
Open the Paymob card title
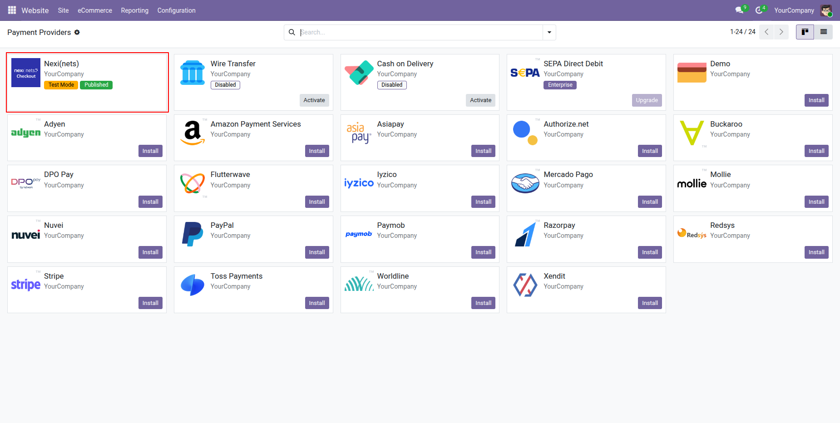click(x=391, y=226)
